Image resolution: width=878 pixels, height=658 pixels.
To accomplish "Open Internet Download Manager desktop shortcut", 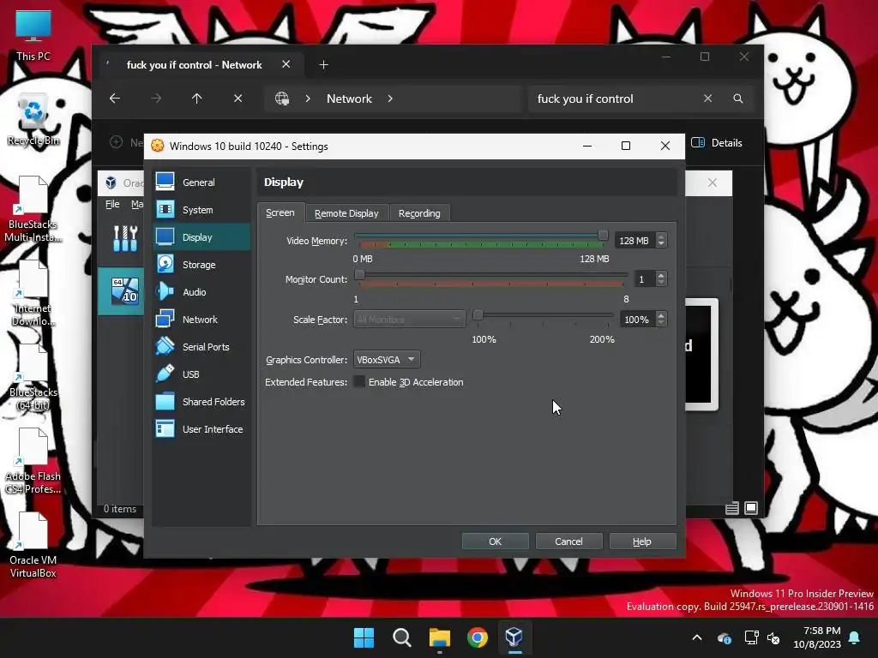I will pyautogui.click(x=33, y=293).
